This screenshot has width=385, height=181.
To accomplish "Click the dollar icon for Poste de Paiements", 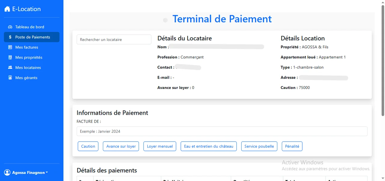I will coord(10,37).
